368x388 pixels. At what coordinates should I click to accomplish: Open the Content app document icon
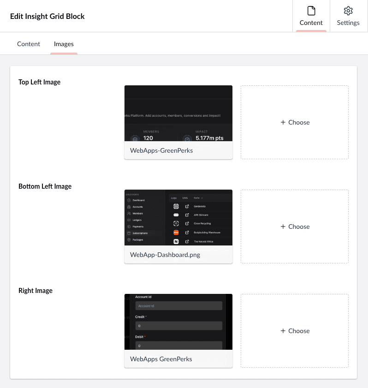pyautogui.click(x=311, y=11)
